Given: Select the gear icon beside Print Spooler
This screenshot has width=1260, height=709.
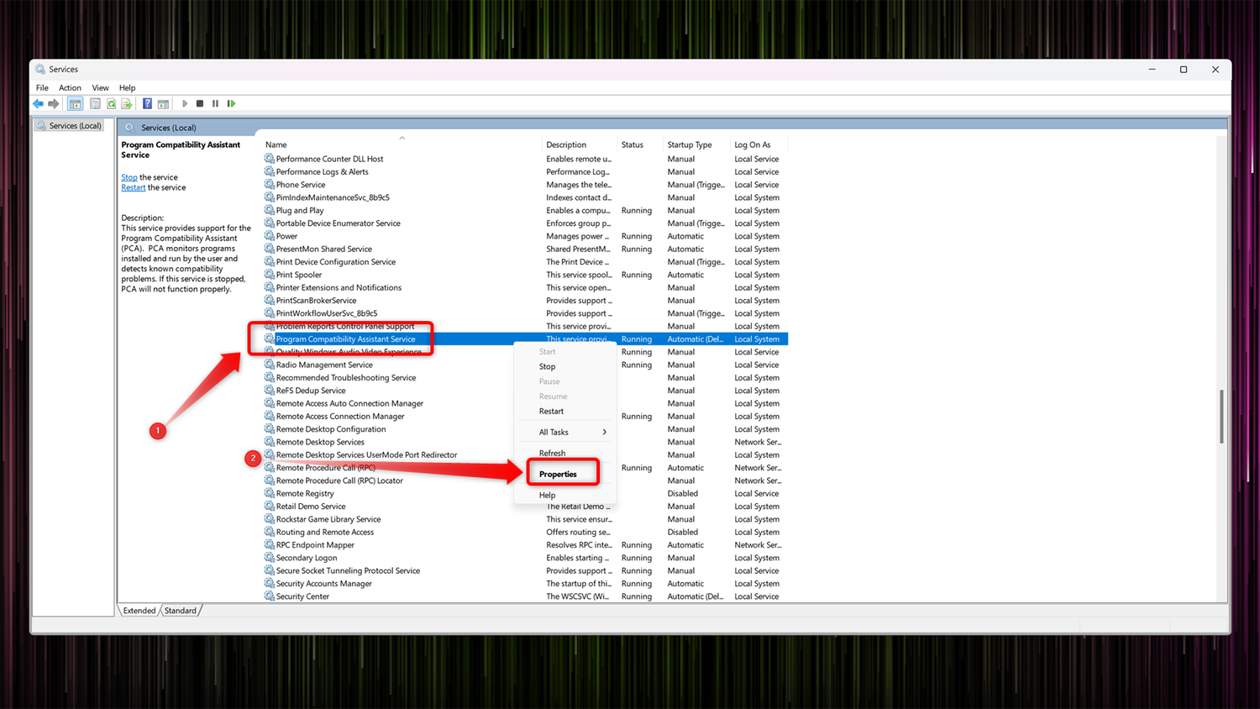Looking at the screenshot, I should [270, 275].
